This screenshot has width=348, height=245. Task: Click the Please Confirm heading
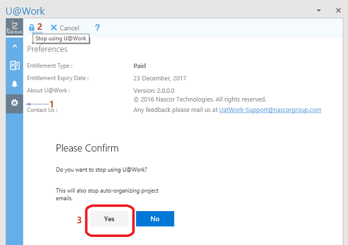87,148
